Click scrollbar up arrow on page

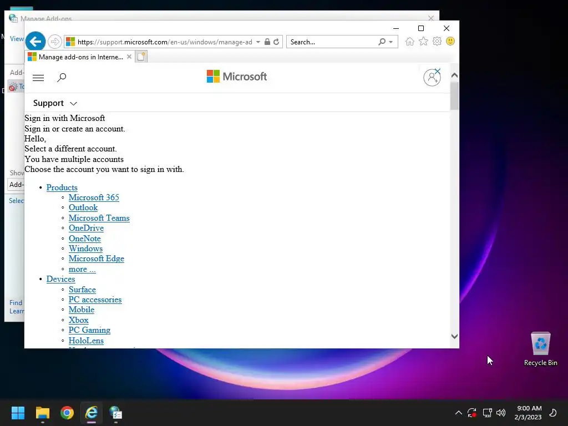pos(455,75)
